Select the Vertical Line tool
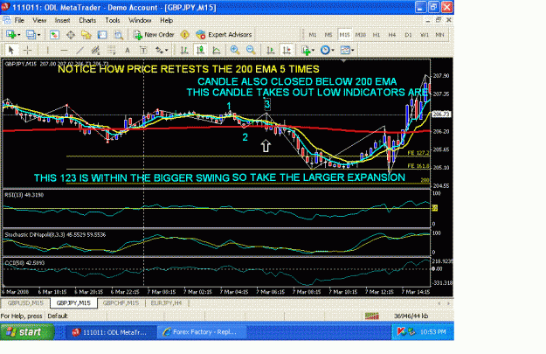Image resolution: width=546 pixels, height=354 pixels. click(x=48, y=50)
